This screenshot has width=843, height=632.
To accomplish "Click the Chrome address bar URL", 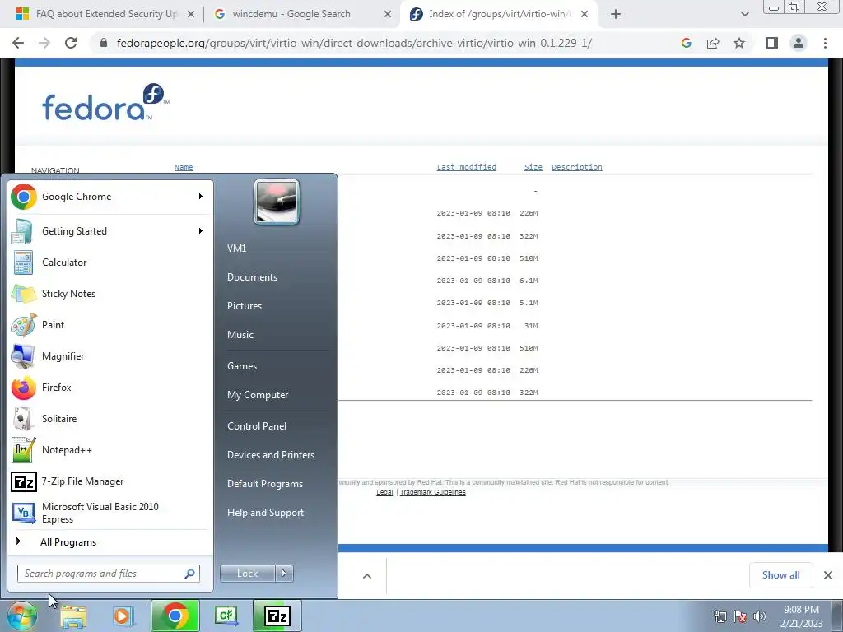I will [354, 43].
